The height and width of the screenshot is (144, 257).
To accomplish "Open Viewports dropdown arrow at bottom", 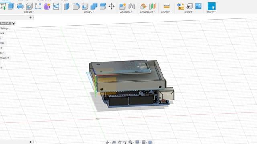I will pos(153,142).
